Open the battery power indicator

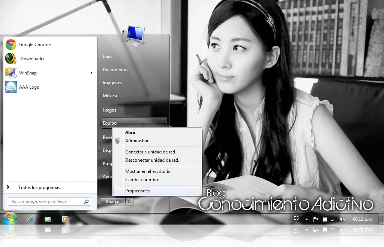point(324,219)
